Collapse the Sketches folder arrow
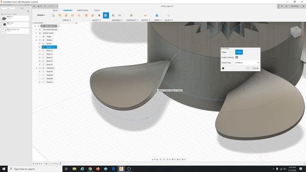The height and width of the screenshot is (172, 306). 36,68
